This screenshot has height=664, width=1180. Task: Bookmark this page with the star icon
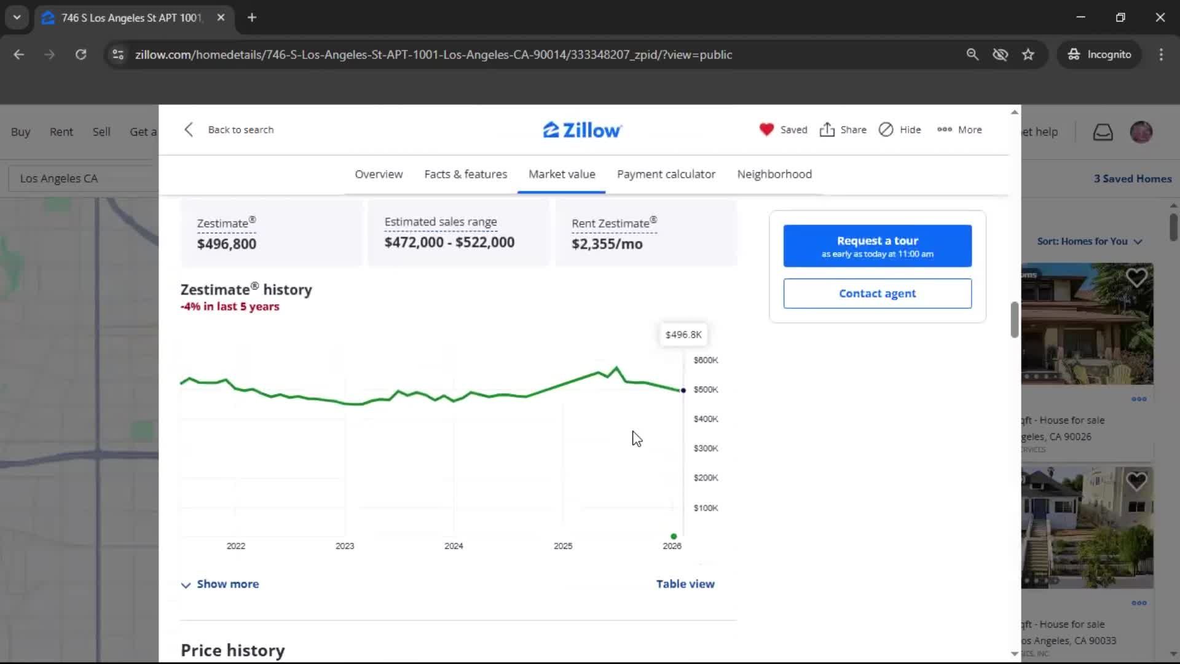point(1028,55)
